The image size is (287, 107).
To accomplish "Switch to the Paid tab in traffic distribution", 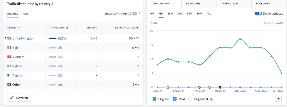I will click(x=26, y=14).
